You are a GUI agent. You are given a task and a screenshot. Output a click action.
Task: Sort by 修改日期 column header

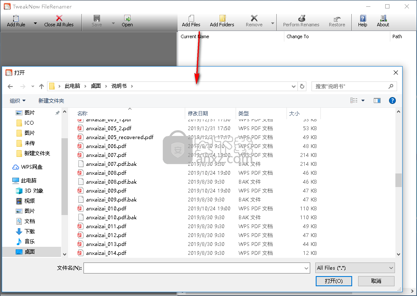198,113
